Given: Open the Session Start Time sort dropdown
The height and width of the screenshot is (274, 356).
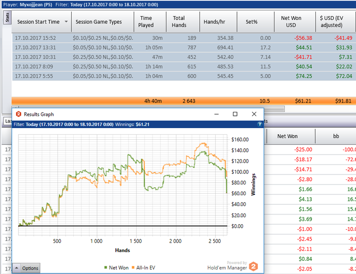Looking at the screenshot, I should [x=66, y=22].
